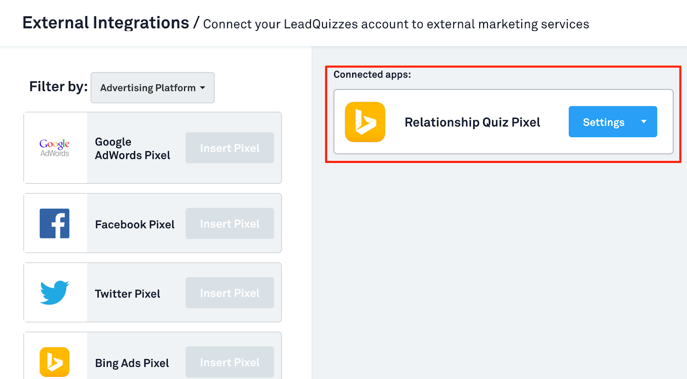687x379 pixels.
Task: Click the External Integrations heading
Action: 106,23
